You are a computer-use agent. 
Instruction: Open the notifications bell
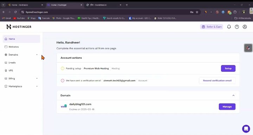pos(229,27)
